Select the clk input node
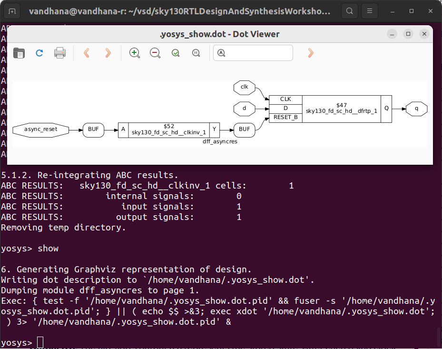Viewport: 442px width, 349px height. tap(244, 88)
